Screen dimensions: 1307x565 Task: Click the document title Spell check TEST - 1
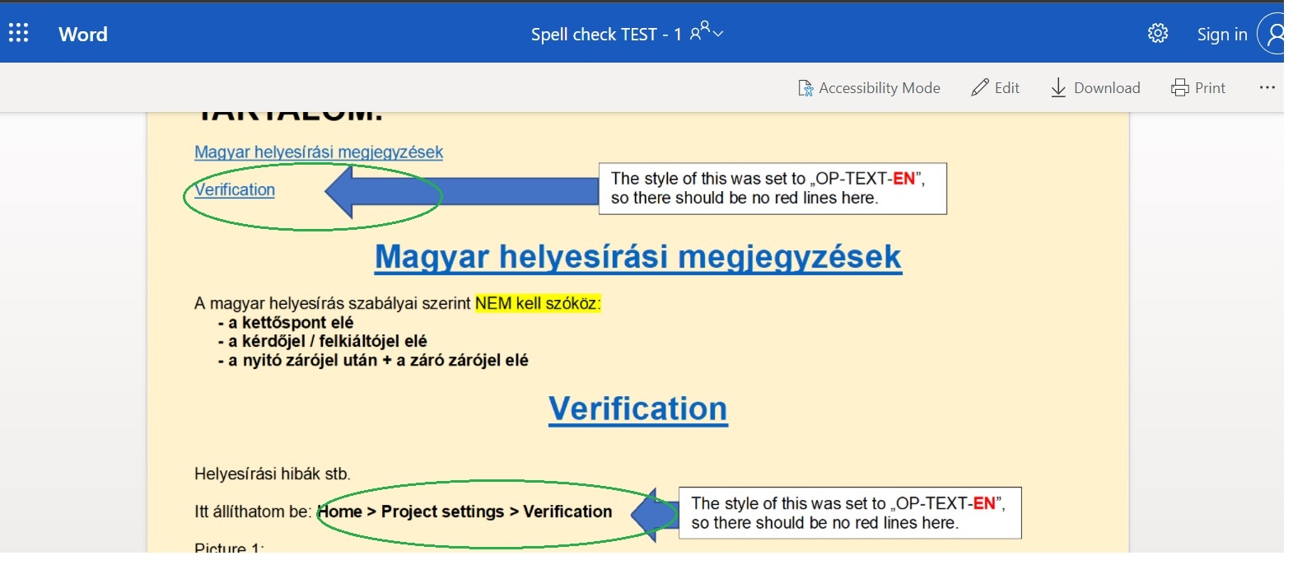(x=606, y=34)
